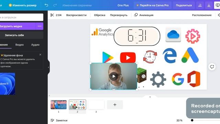
Task: Click the Изменить размер resize button
Action: (23, 6)
